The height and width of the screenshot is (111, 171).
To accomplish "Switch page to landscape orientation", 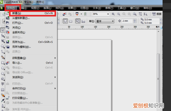I will tap(71, 21).
